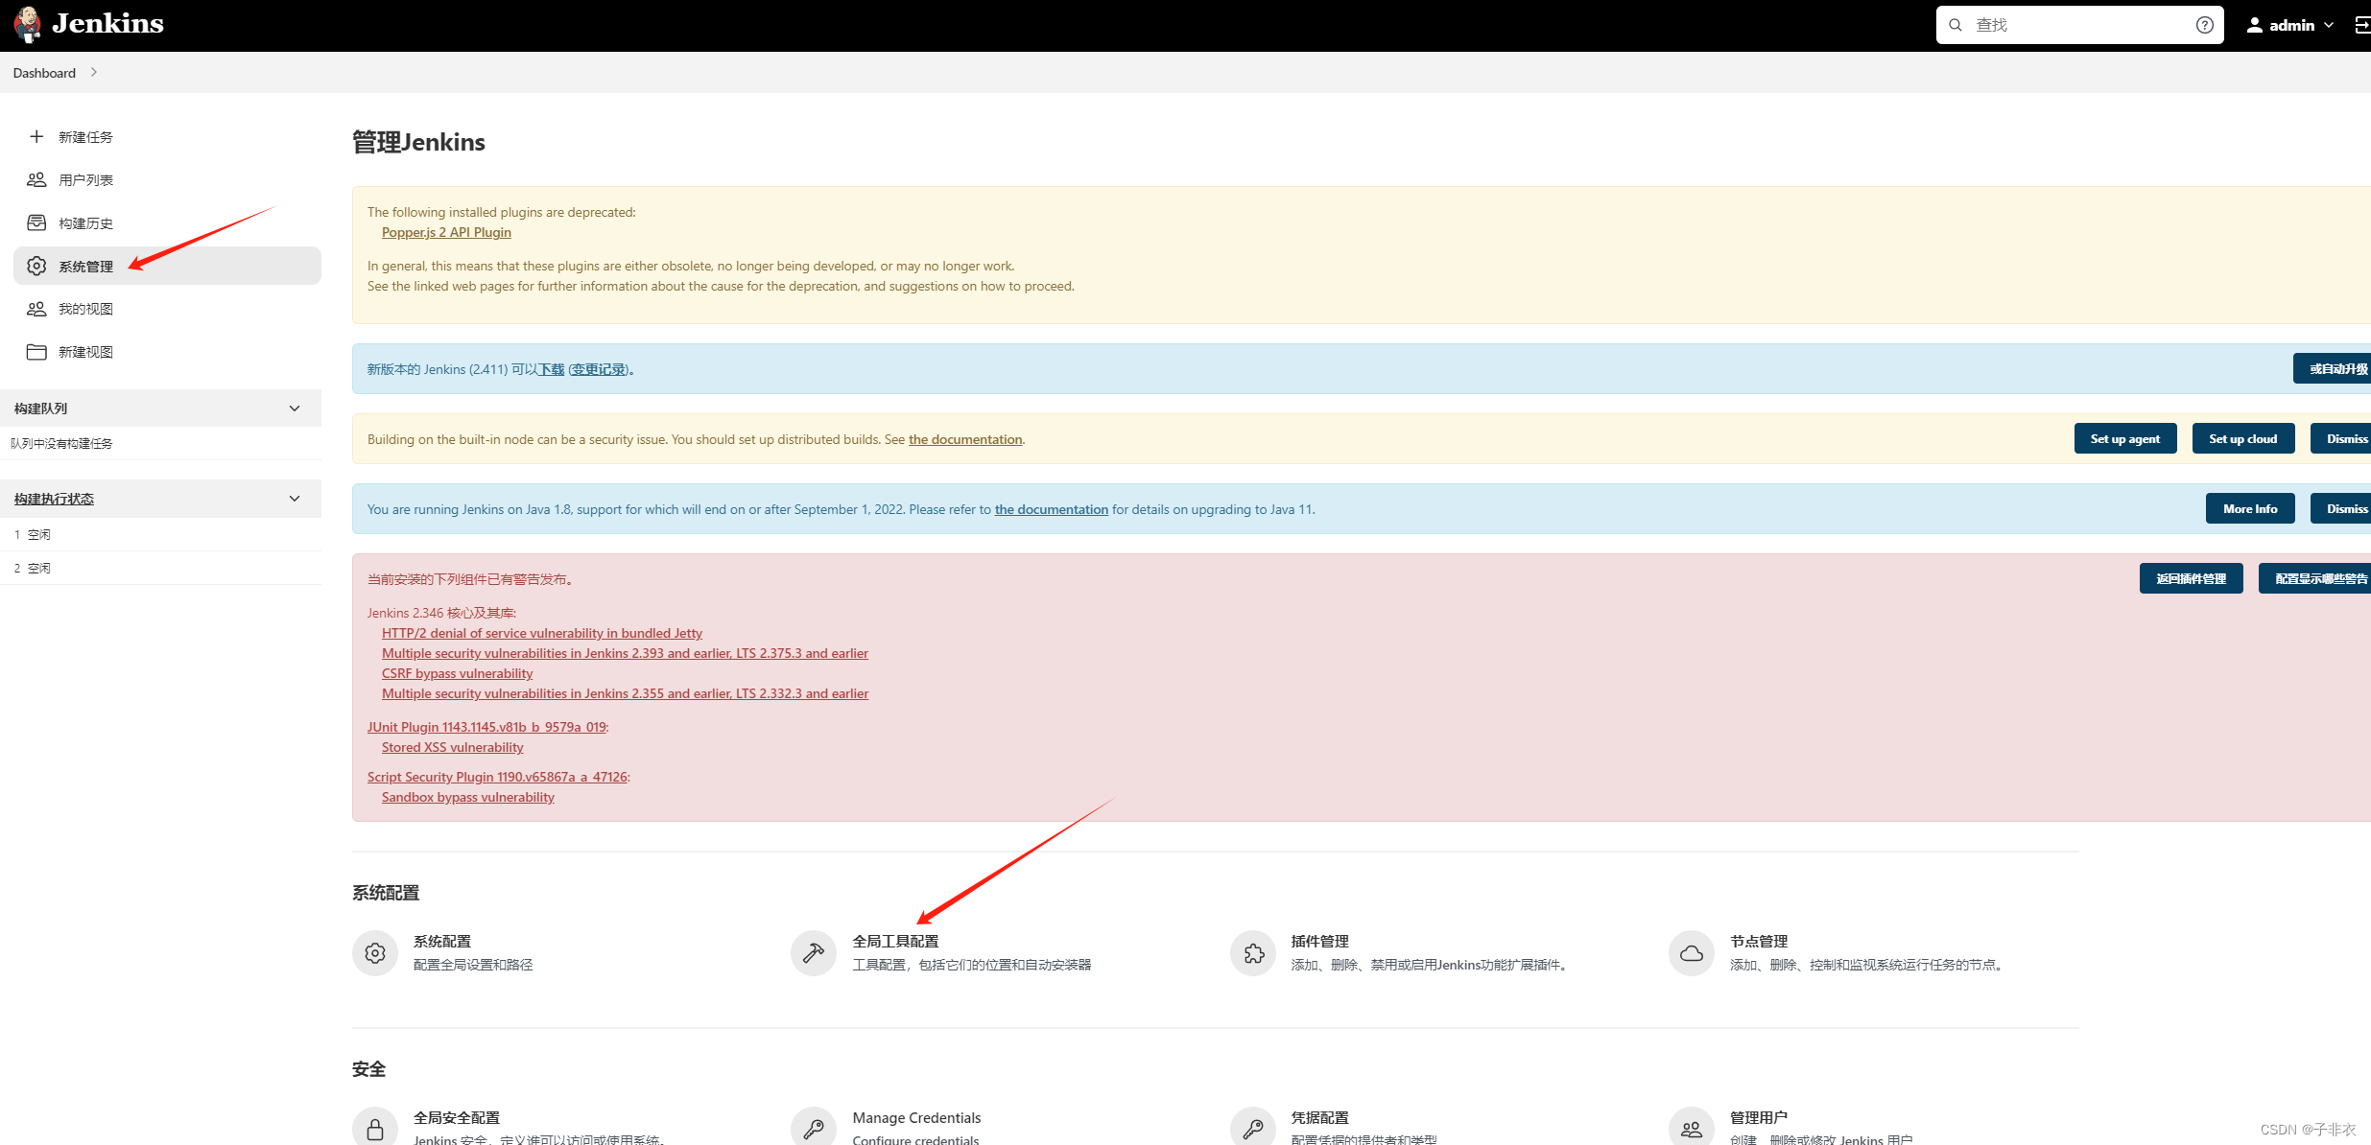Image resolution: width=2371 pixels, height=1145 pixels.
Task: Open the 变更记录 changelog link
Action: 599,369
